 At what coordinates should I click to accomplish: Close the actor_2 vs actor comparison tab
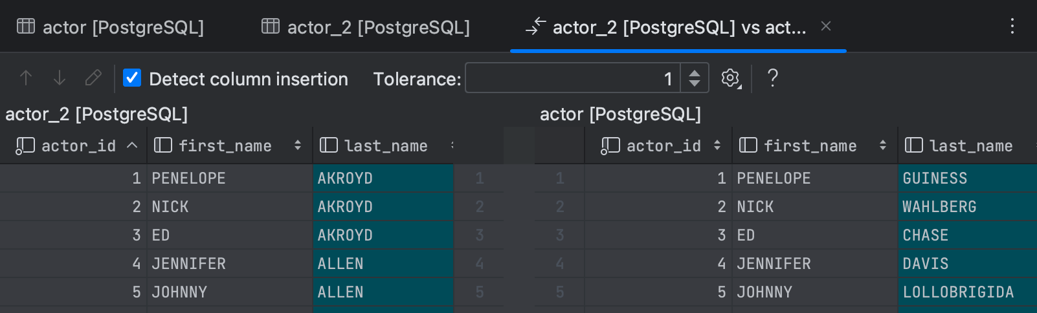coord(826,27)
